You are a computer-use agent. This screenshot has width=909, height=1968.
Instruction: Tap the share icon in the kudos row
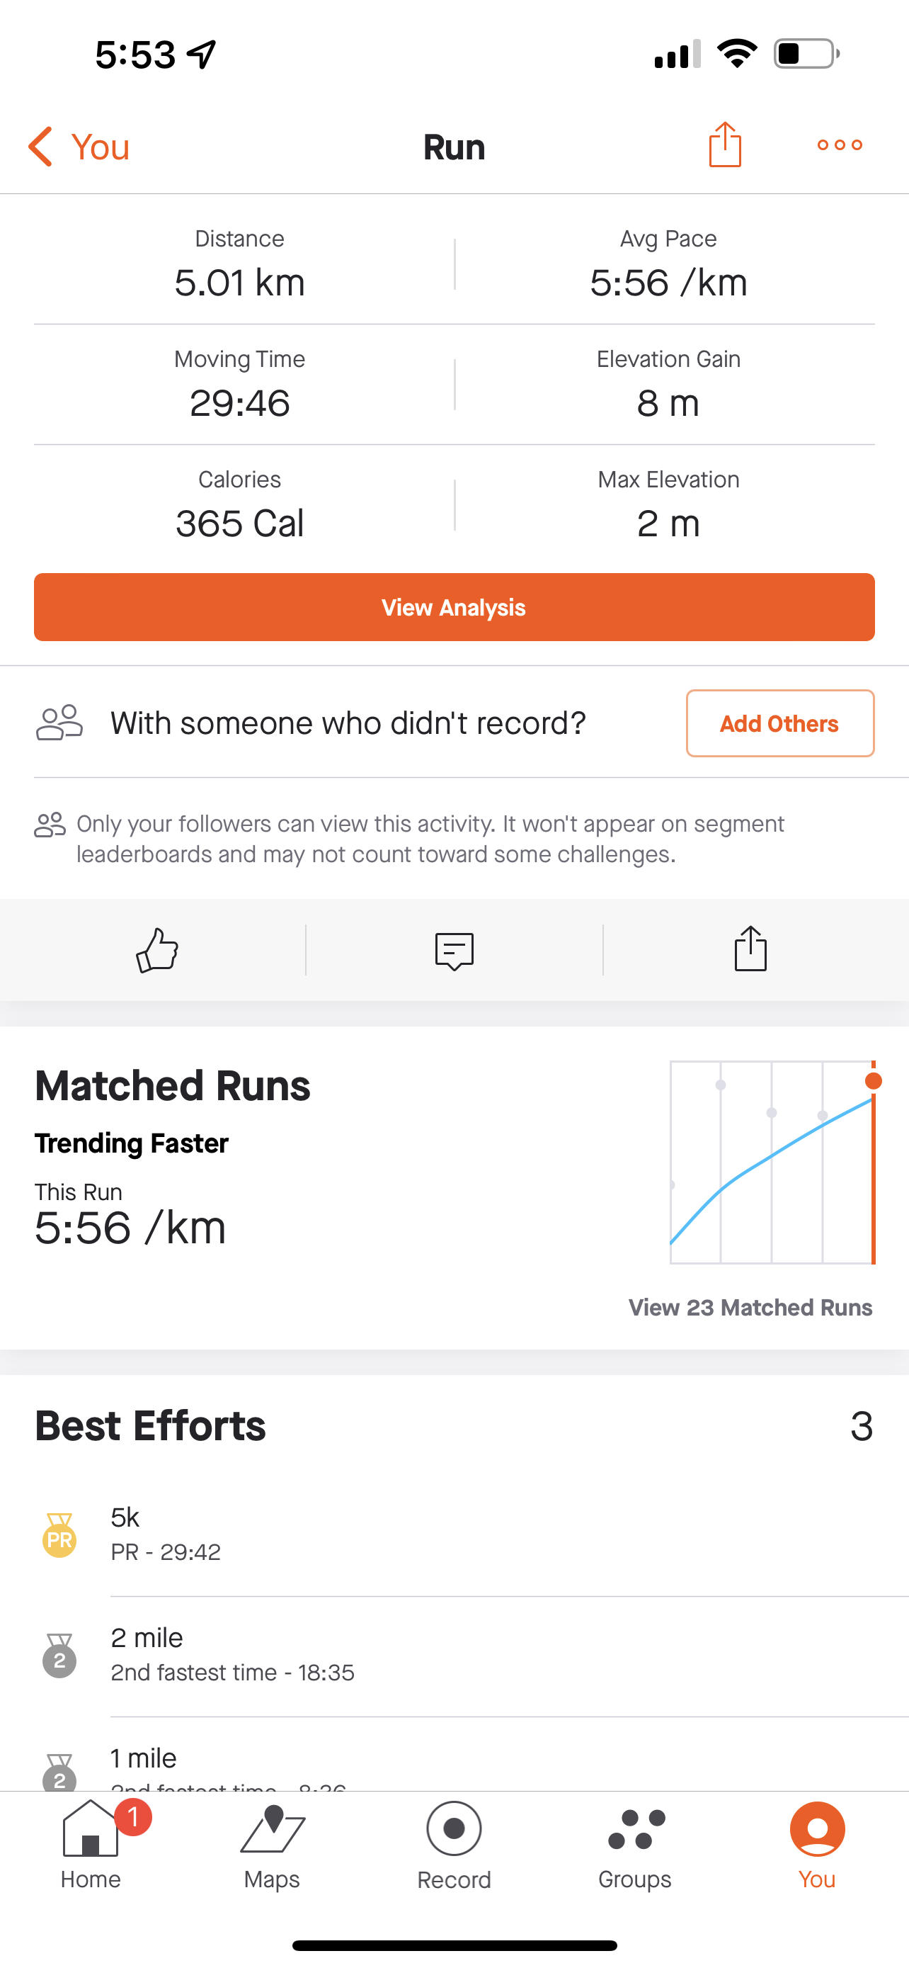click(750, 949)
